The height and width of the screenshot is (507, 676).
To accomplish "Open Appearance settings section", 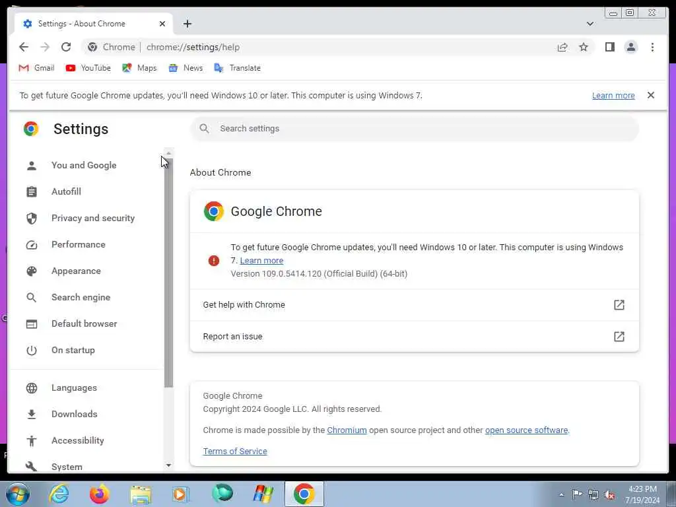I will (77, 271).
